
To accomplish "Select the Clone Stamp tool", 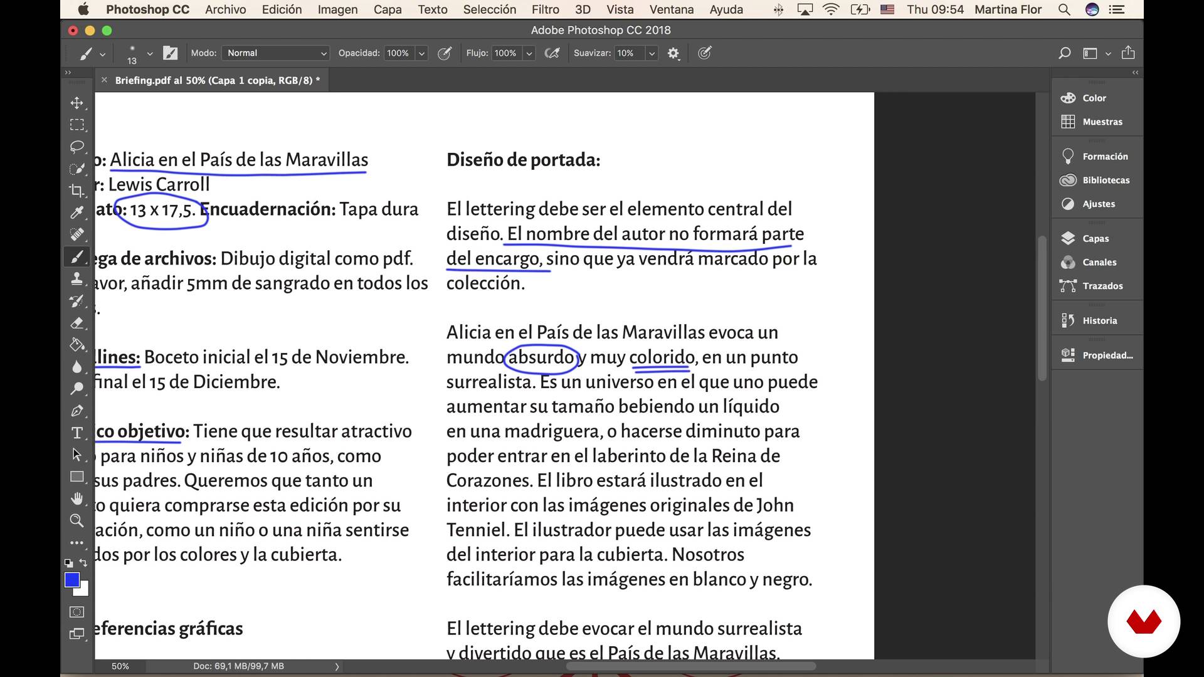I will 77,279.
